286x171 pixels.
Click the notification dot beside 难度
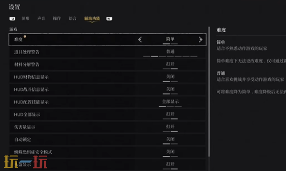pyautogui.click(x=25, y=37)
